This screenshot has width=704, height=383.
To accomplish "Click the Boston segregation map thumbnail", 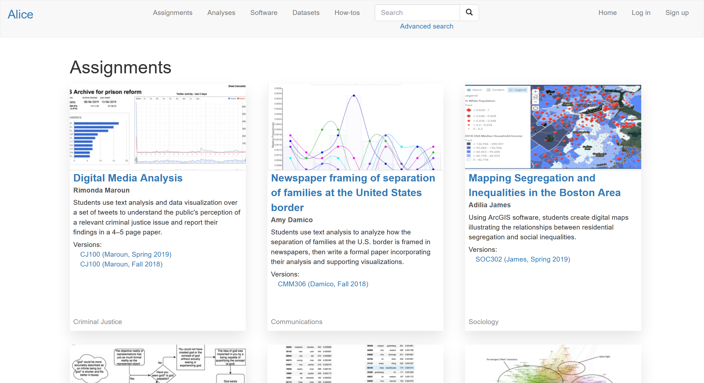I will click(x=553, y=127).
